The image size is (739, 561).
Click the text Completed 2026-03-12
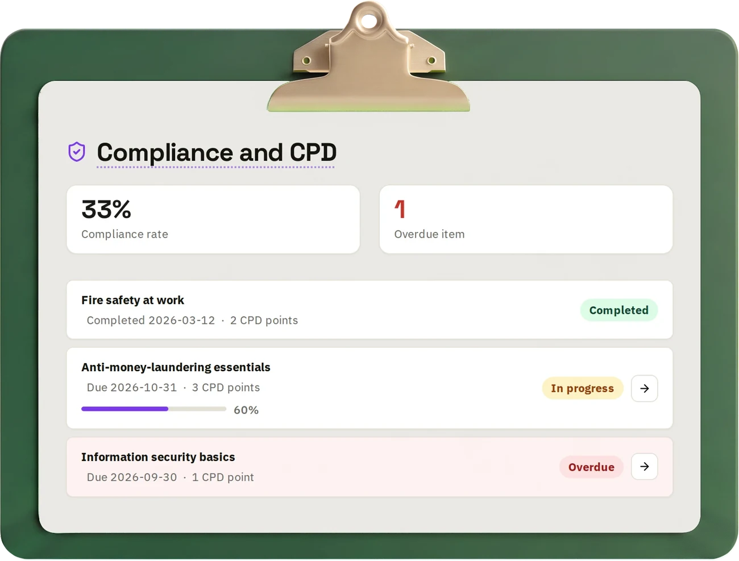pos(151,321)
